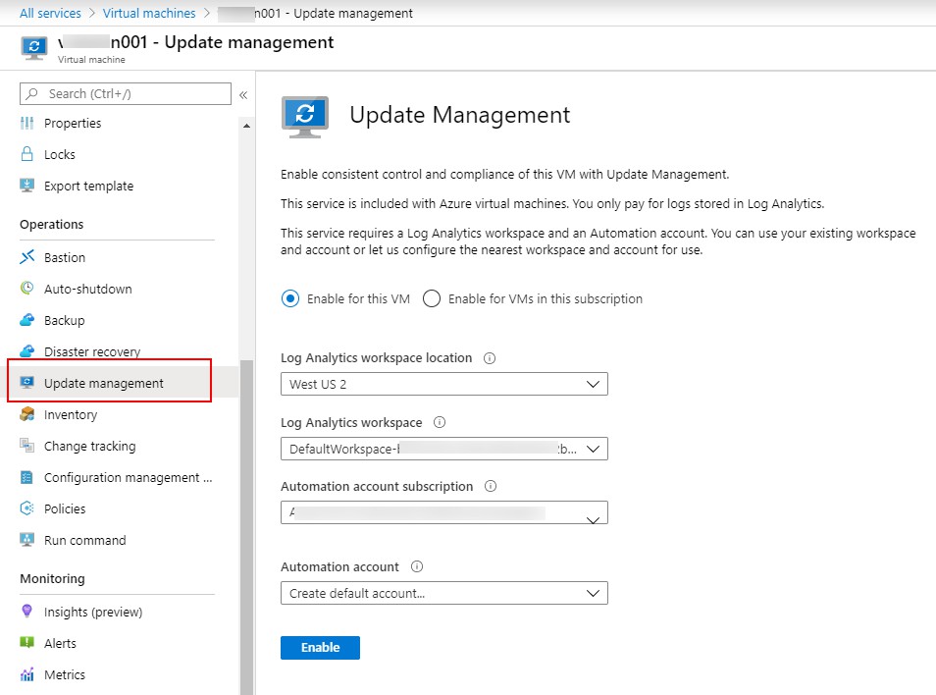936x695 pixels.
Task: Click the search magnifier icon in sidebar
Action: point(32,93)
